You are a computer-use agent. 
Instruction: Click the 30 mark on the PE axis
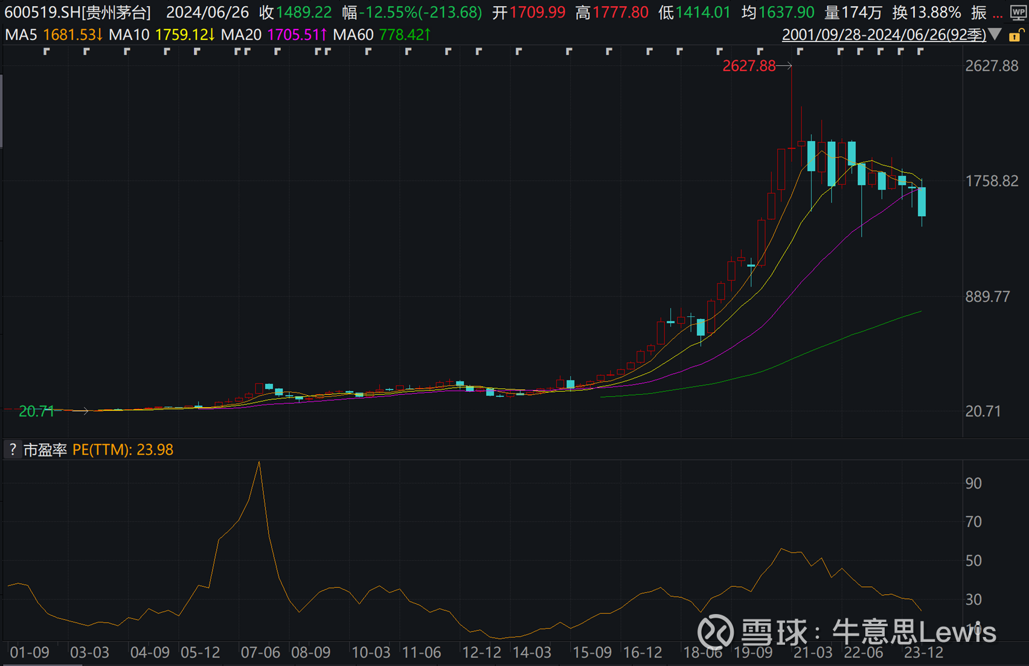point(973,599)
